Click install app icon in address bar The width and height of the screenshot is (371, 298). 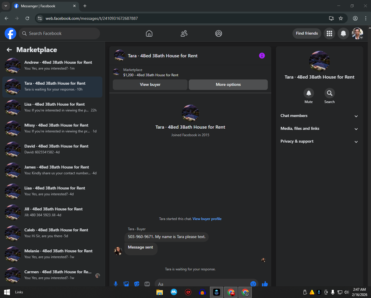[331, 18]
